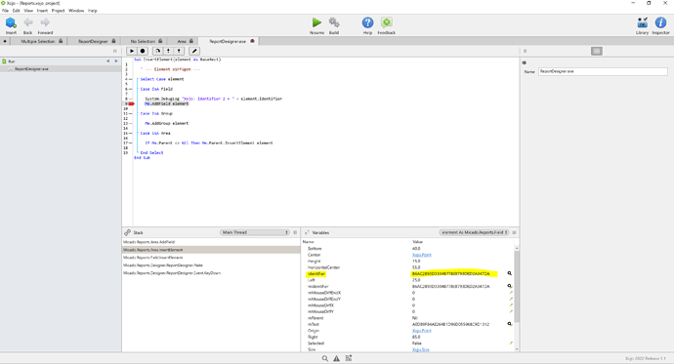The height and width of the screenshot is (364, 674).
Task: Click the Run item icon in navigator
Action: tap(4, 61)
